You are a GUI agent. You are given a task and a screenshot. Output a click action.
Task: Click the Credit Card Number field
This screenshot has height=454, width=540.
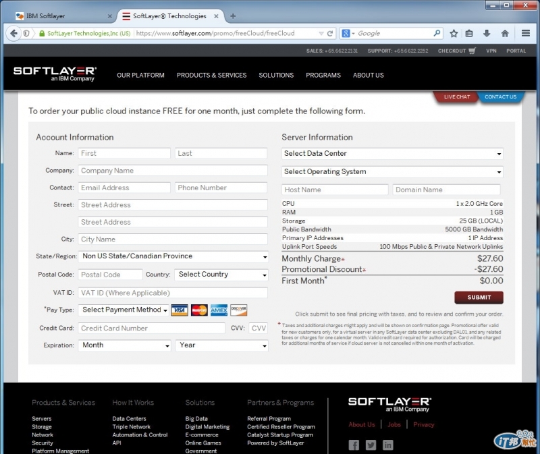(x=151, y=328)
